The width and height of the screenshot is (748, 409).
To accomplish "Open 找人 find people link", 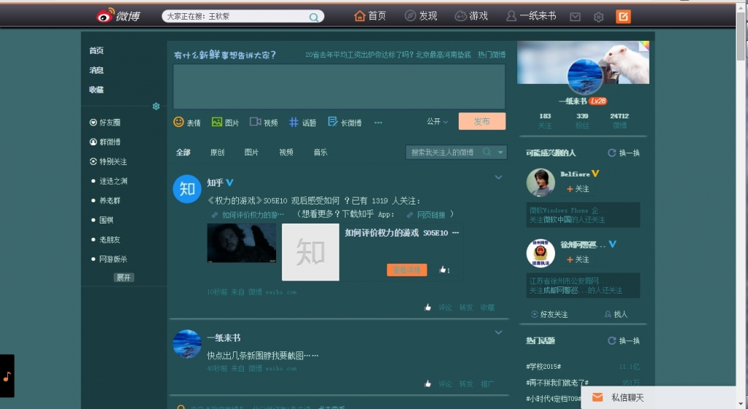I will 616,314.
